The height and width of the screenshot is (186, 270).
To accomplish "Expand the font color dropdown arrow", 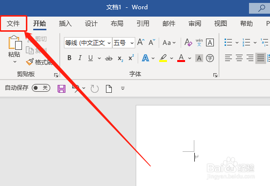I will [189, 59].
